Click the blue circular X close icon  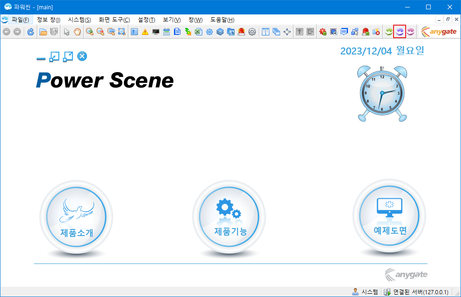pyautogui.click(x=82, y=56)
